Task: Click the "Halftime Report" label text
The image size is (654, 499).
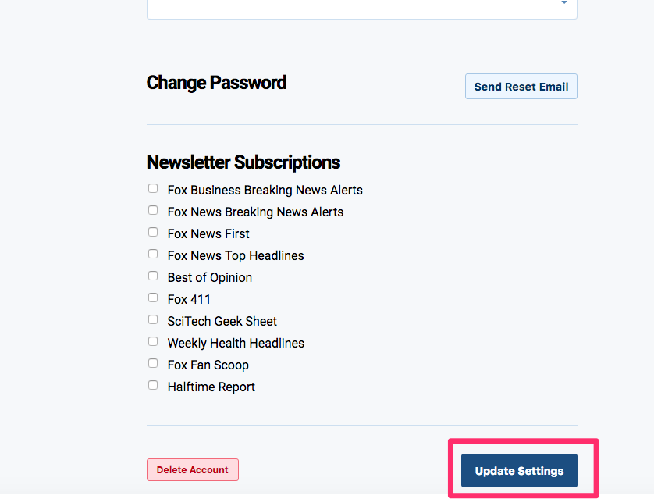Action: 211,387
